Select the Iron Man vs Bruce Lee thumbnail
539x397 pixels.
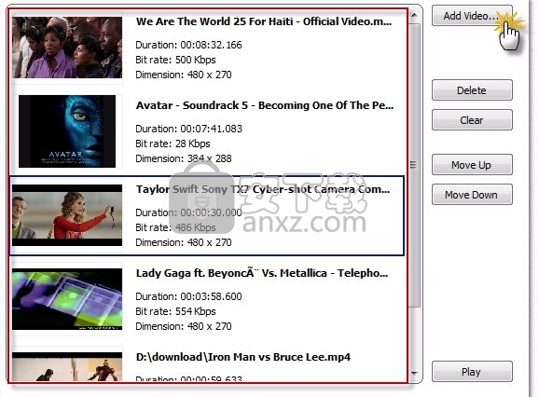(67, 366)
